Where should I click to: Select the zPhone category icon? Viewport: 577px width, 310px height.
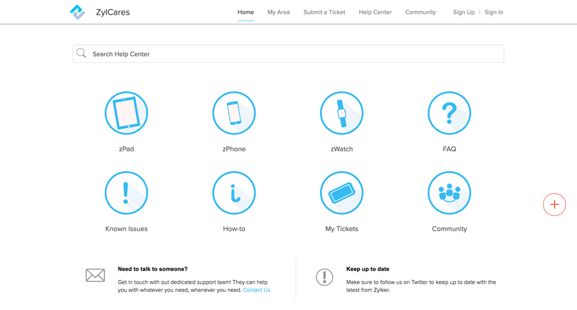pyautogui.click(x=234, y=113)
